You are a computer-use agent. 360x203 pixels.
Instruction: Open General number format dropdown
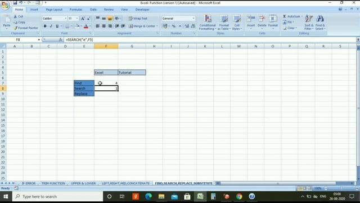[193, 19]
